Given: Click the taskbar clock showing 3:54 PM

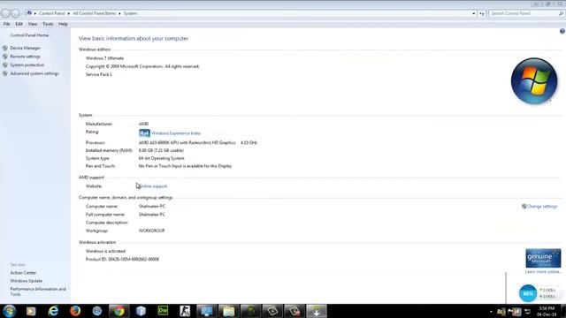Looking at the screenshot, I should (547, 311).
